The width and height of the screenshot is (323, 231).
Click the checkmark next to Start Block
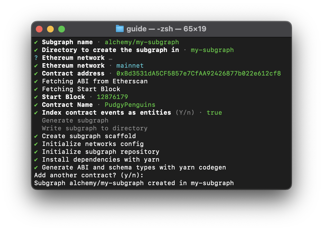(x=36, y=97)
